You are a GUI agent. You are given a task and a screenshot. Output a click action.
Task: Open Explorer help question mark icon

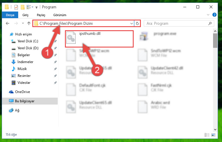coord(214,15)
